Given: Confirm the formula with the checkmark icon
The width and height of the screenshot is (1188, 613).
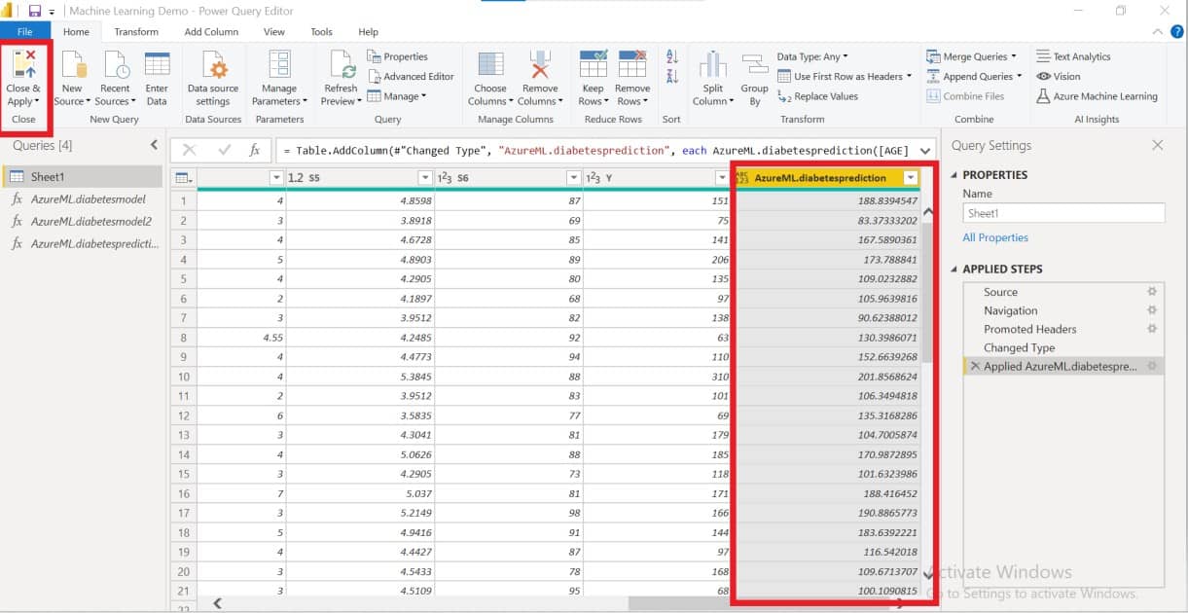Looking at the screenshot, I should 225,150.
